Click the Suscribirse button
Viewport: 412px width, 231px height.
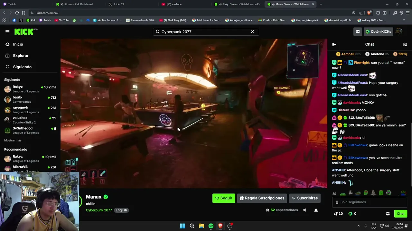tap(305, 198)
